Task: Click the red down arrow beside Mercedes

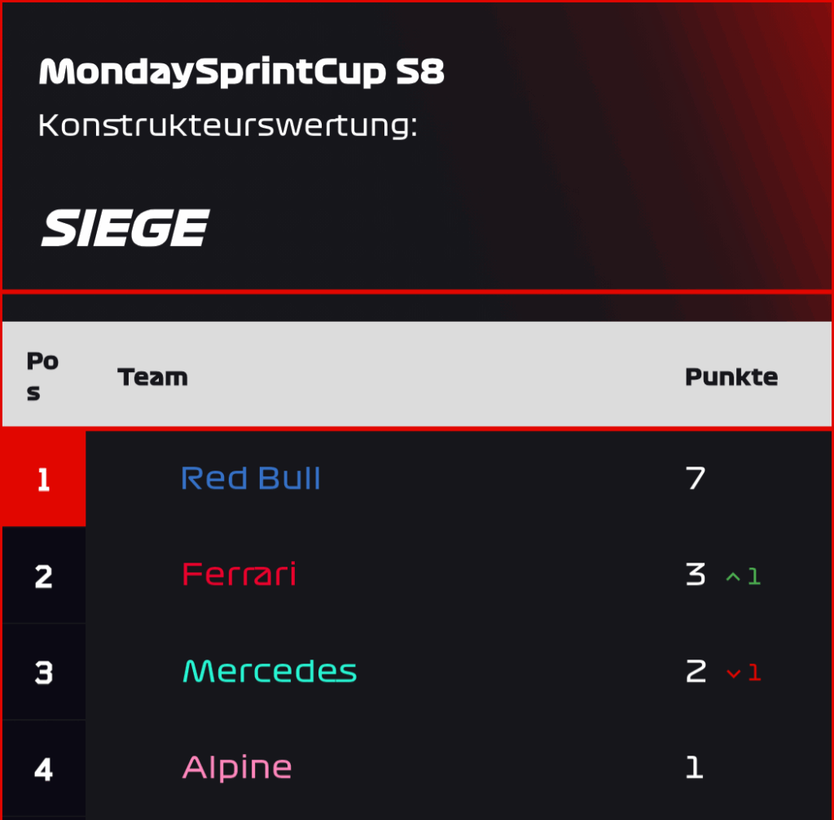Action: 734,673
